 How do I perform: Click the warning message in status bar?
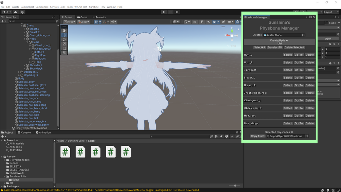click(x=101, y=190)
